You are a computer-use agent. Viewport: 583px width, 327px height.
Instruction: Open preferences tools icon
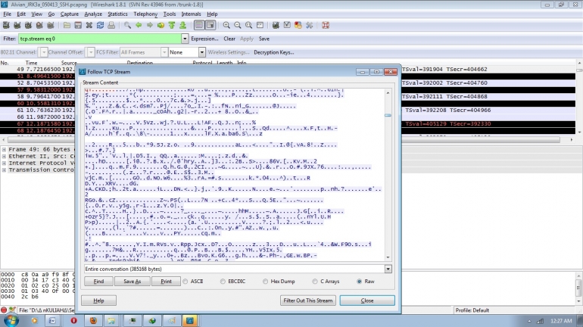click(309, 25)
